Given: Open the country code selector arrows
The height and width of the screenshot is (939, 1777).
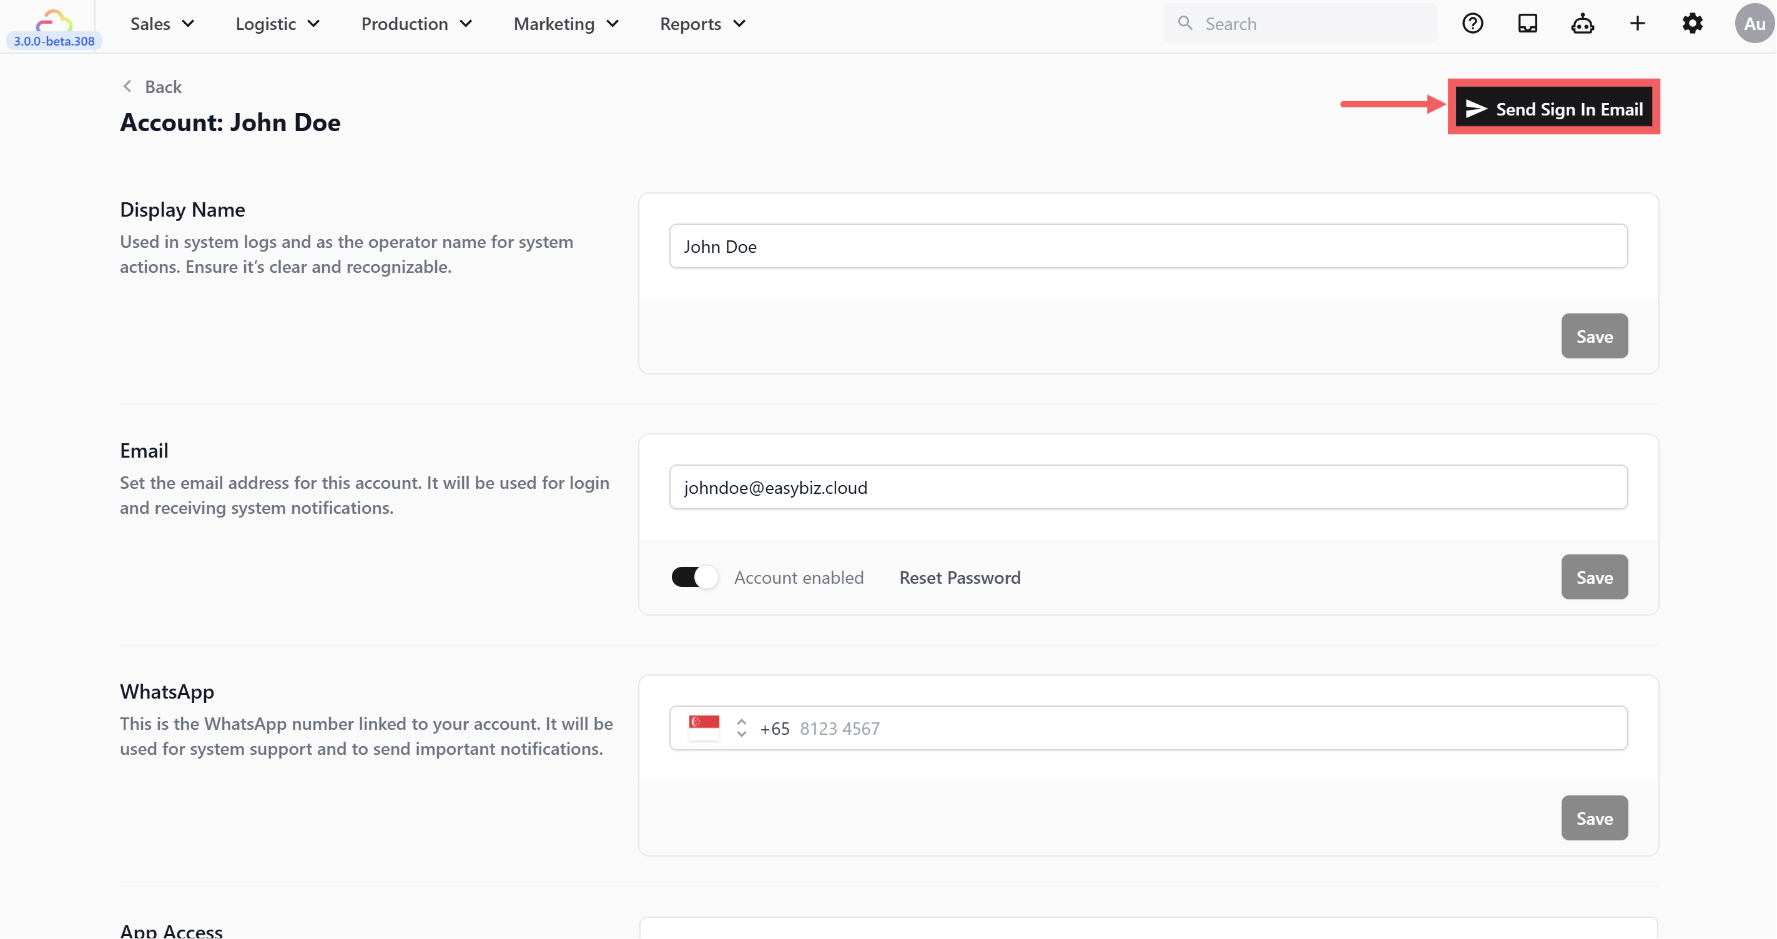Looking at the screenshot, I should click(742, 728).
